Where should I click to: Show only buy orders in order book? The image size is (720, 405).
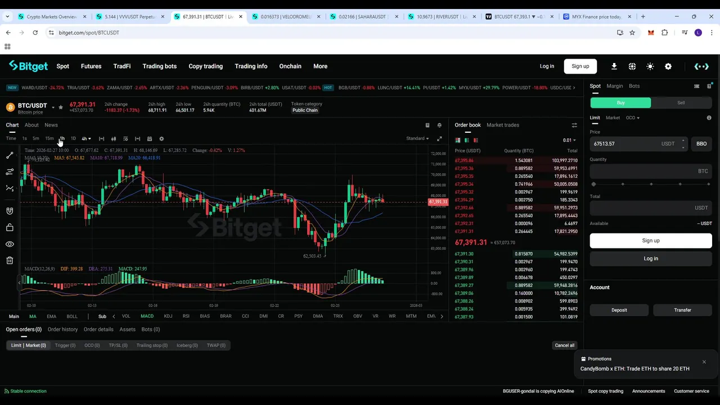467,140
